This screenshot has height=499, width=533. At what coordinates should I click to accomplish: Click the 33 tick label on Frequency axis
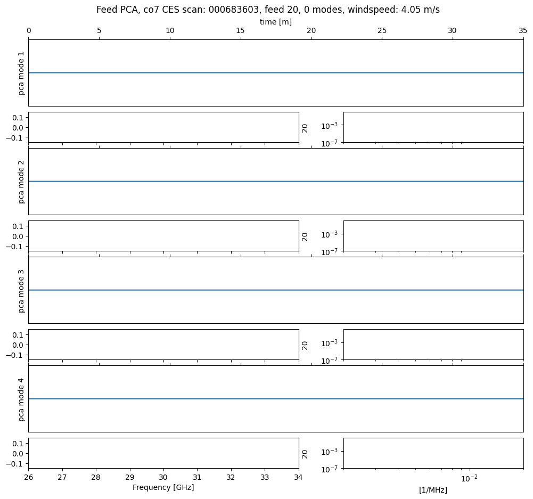pyautogui.click(x=265, y=477)
